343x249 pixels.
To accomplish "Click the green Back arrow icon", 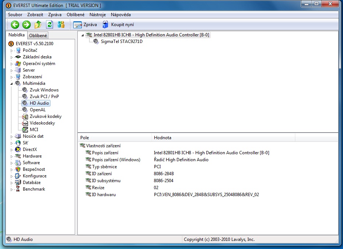I will (x=15, y=25).
